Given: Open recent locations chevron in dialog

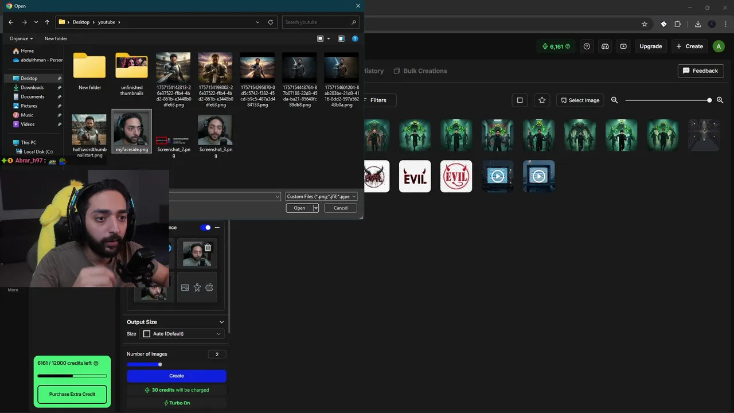Looking at the screenshot, I should [36, 22].
